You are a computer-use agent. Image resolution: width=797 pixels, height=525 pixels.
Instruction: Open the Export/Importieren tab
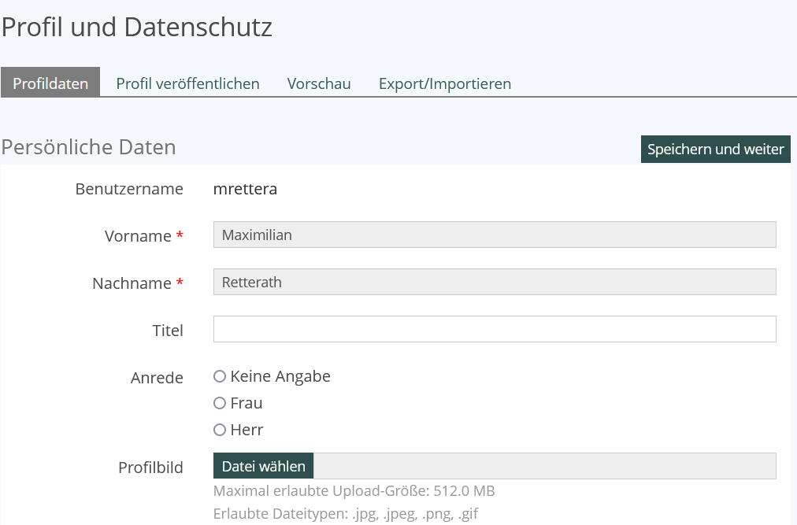tap(444, 83)
